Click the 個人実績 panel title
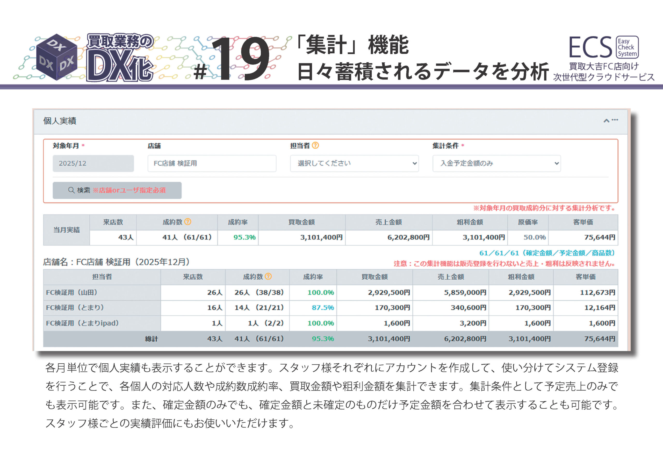 pos(60,121)
